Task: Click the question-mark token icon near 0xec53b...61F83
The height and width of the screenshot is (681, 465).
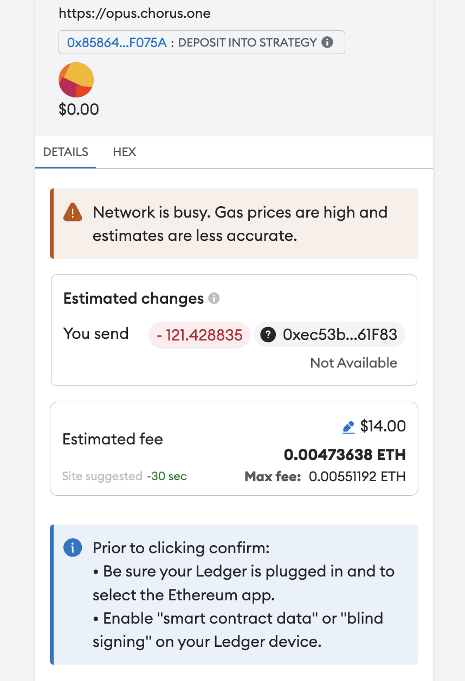Action: coord(269,335)
